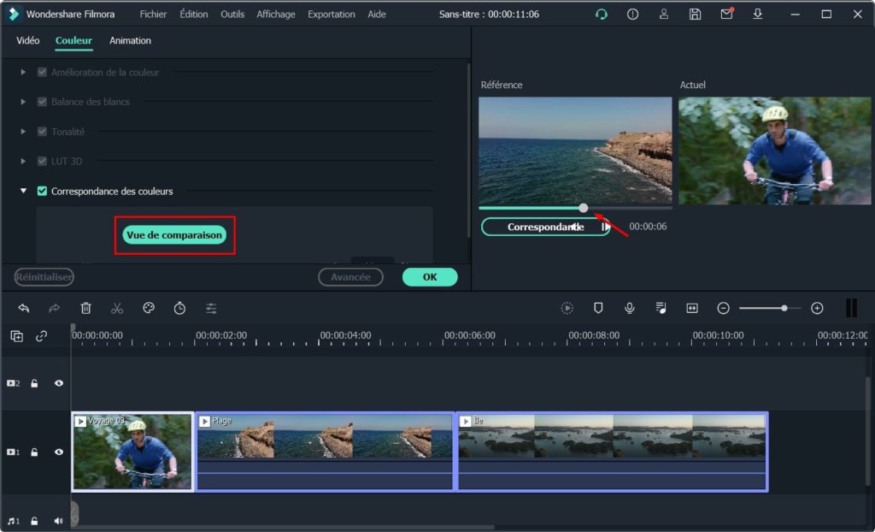Zoom out timeline with minus icon
The width and height of the screenshot is (875, 532).
(723, 308)
